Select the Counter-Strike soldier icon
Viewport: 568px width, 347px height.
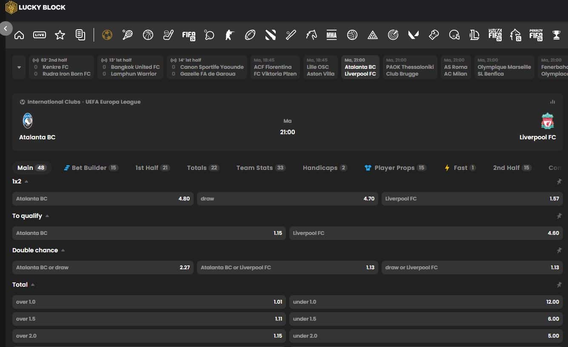coord(230,35)
